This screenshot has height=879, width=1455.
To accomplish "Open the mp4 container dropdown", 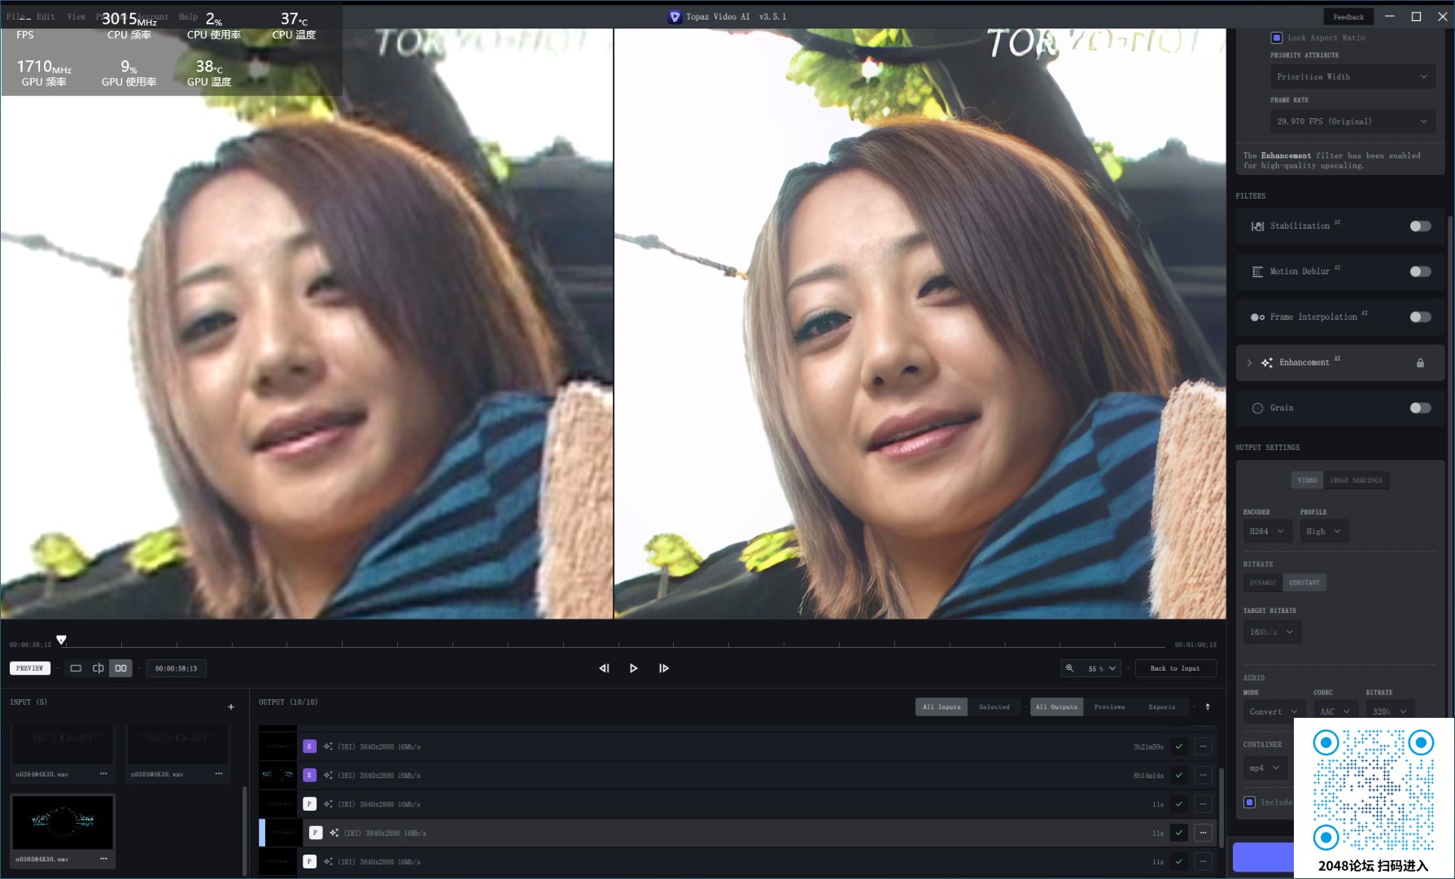I will 1265,768.
